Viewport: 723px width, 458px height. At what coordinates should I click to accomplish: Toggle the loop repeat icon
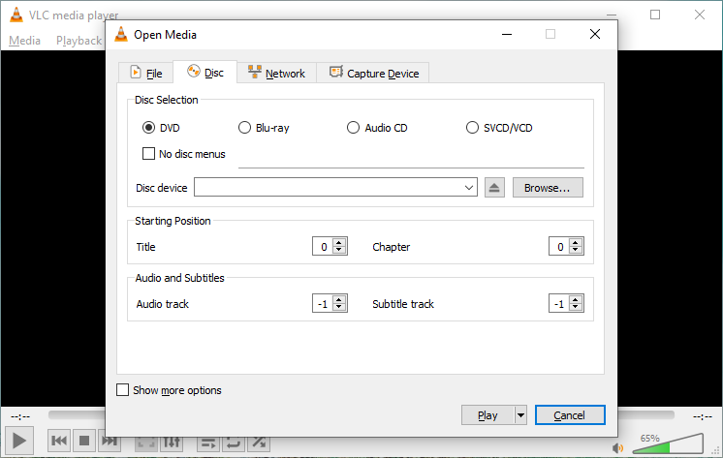click(234, 443)
